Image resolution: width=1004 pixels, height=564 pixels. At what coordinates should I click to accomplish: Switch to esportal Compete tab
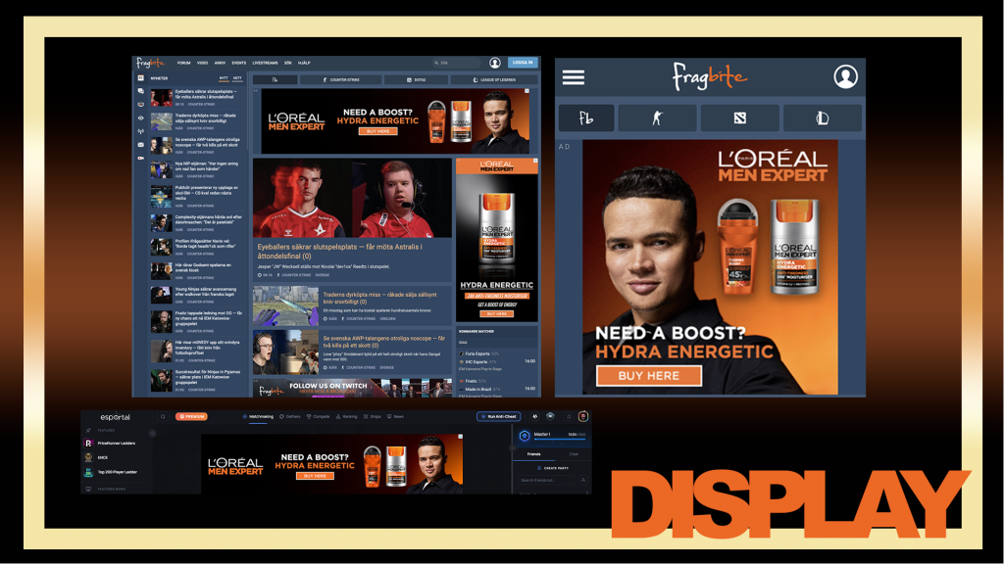(x=319, y=417)
